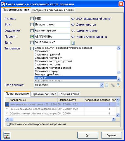Open the Текущая койка tab
The height and width of the screenshot is (141, 125).
click(69, 94)
